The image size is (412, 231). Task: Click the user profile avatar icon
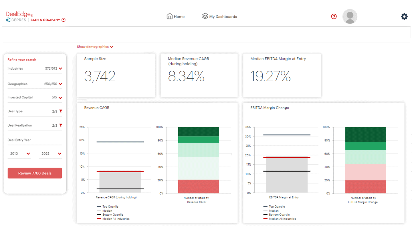point(350,17)
